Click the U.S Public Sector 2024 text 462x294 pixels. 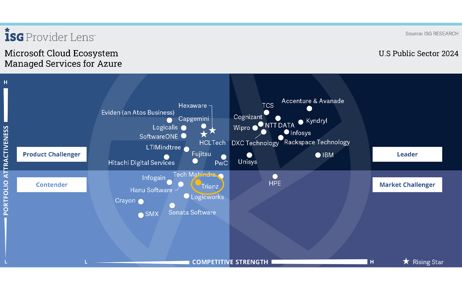418,54
